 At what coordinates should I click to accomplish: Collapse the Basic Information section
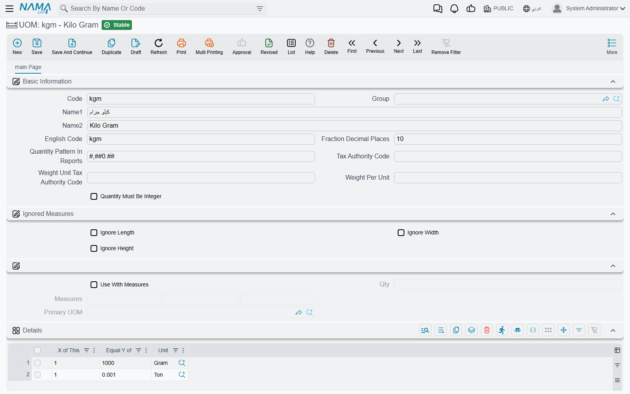click(x=613, y=82)
